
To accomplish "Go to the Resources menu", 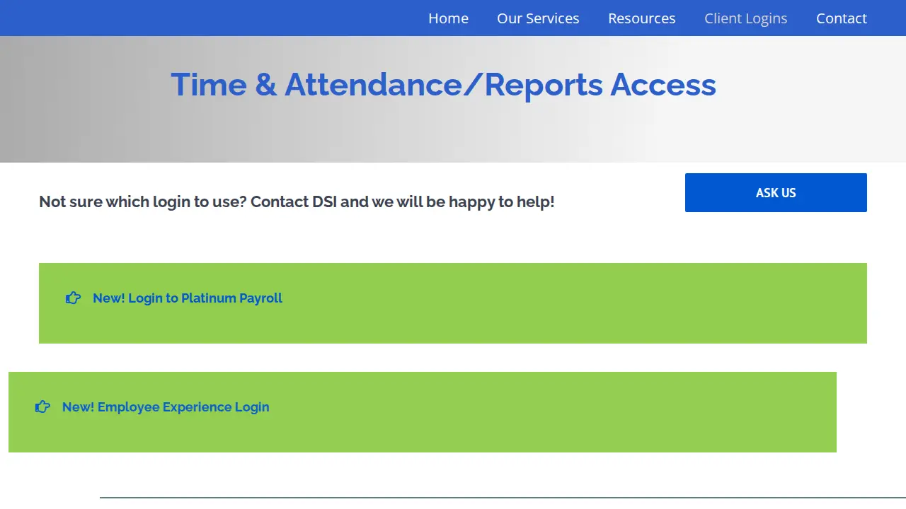I will [642, 18].
